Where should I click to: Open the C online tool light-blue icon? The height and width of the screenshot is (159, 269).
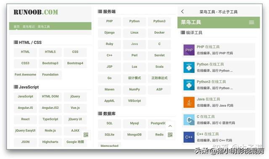(189, 120)
